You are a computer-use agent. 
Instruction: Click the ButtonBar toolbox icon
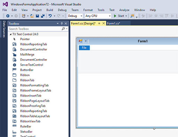(14, 70)
